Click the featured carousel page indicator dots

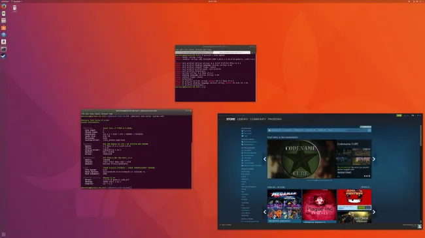pyautogui.click(x=319, y=180)
